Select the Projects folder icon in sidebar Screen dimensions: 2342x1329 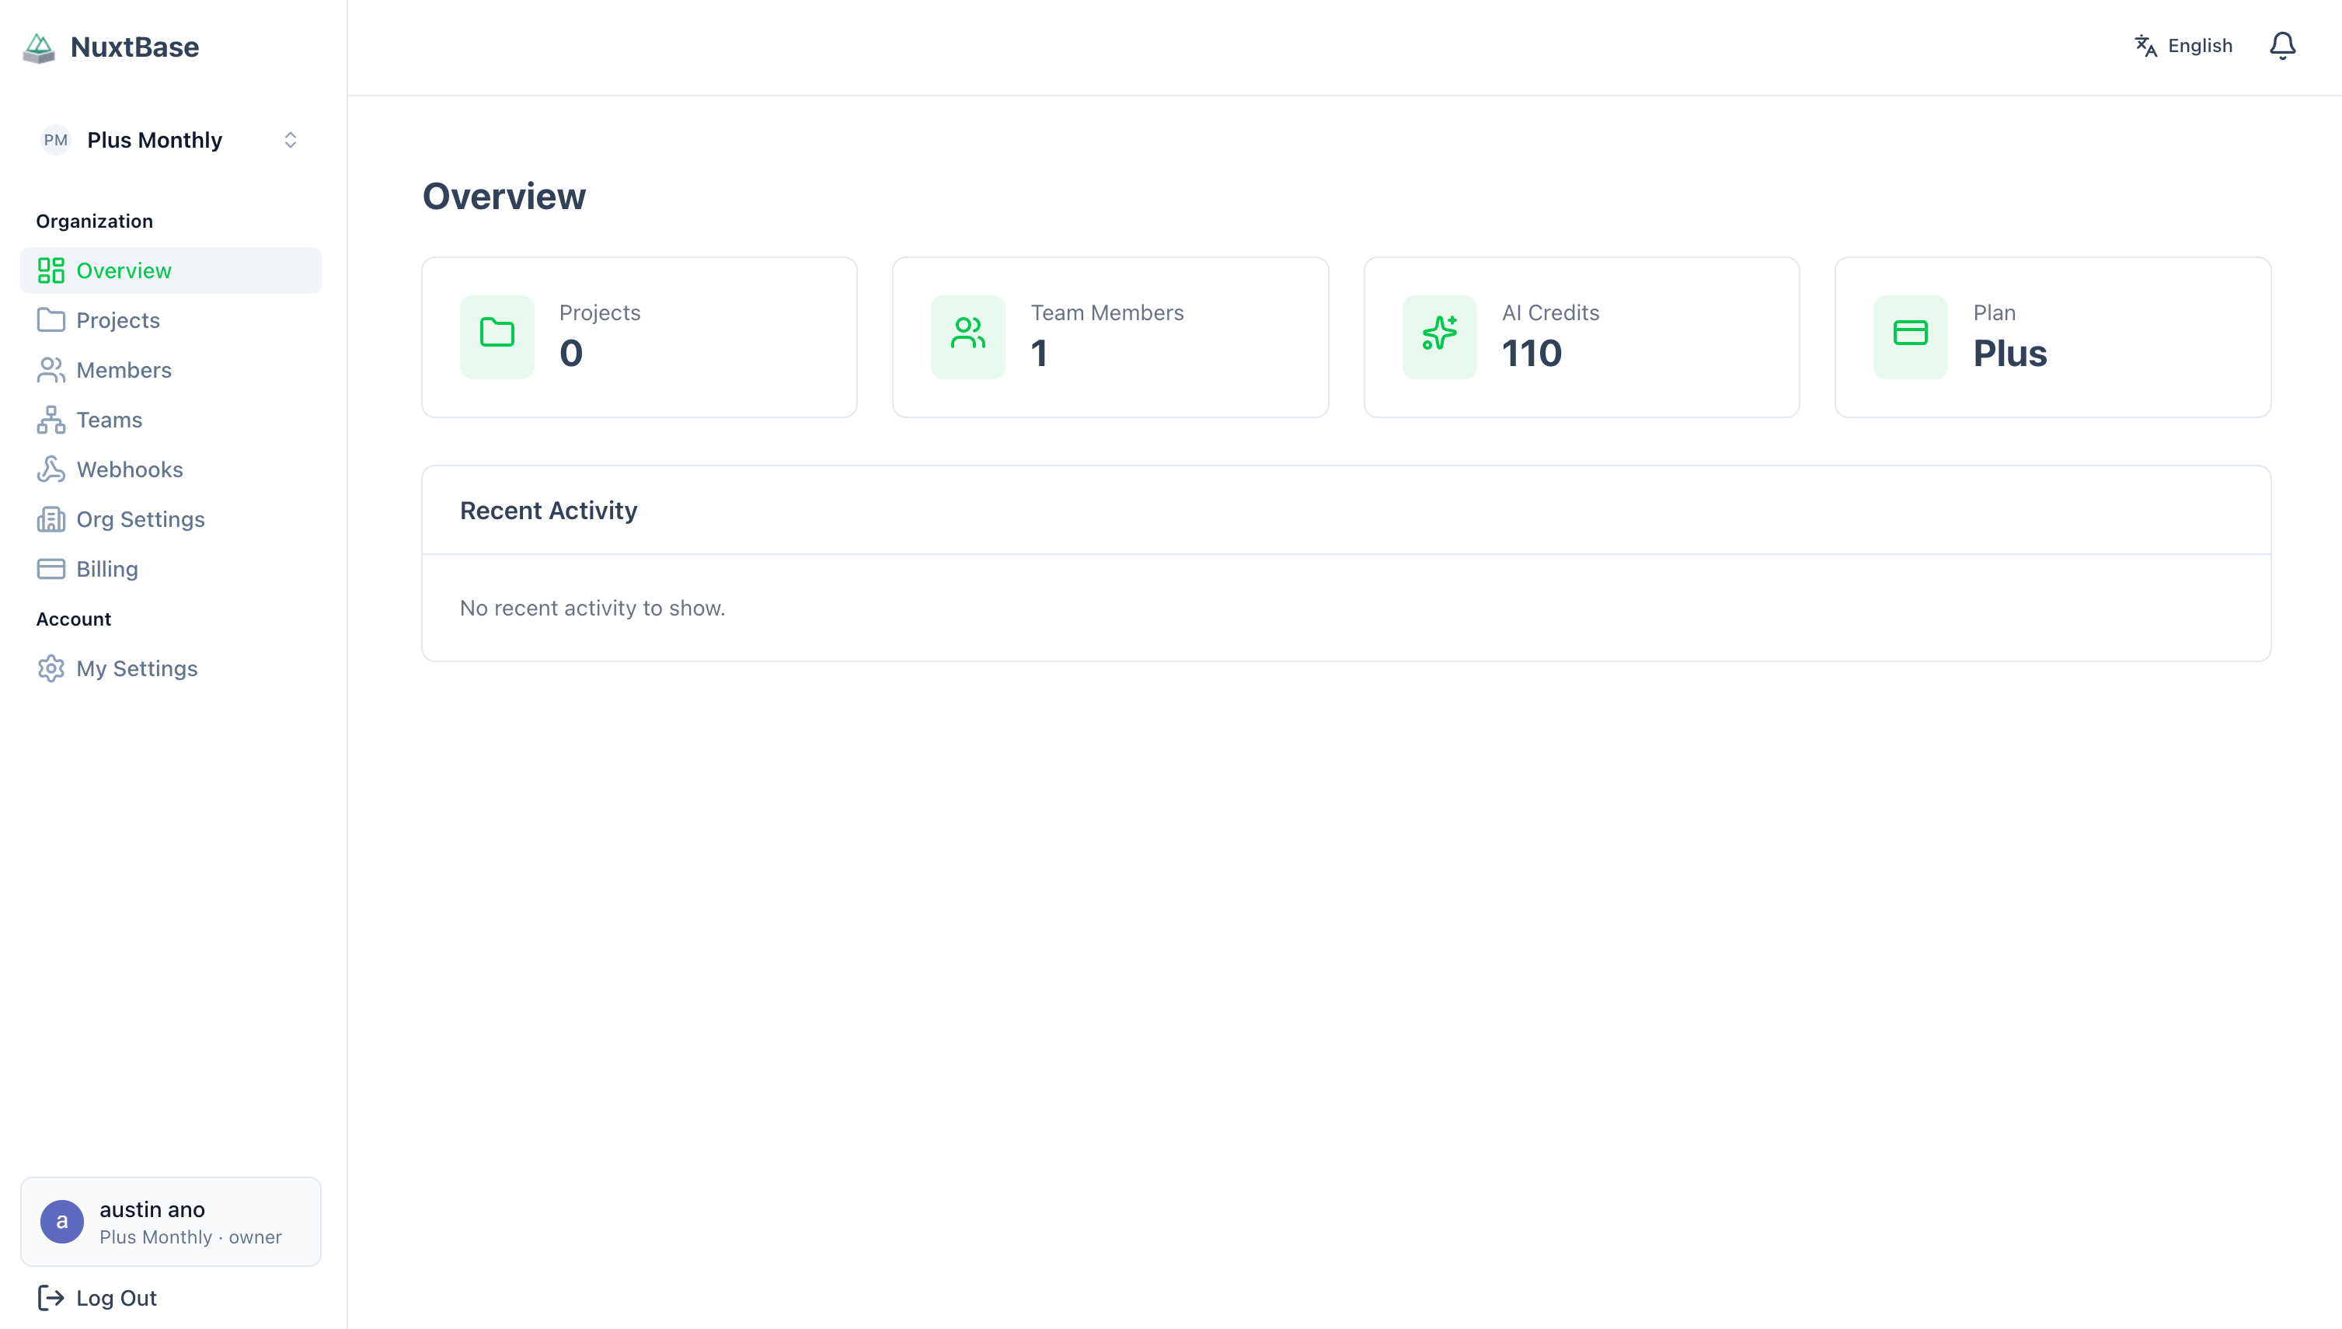(51, 319)
